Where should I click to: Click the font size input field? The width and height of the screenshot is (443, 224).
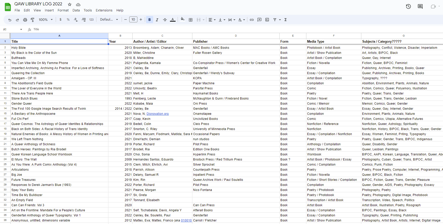click(133, 20)
